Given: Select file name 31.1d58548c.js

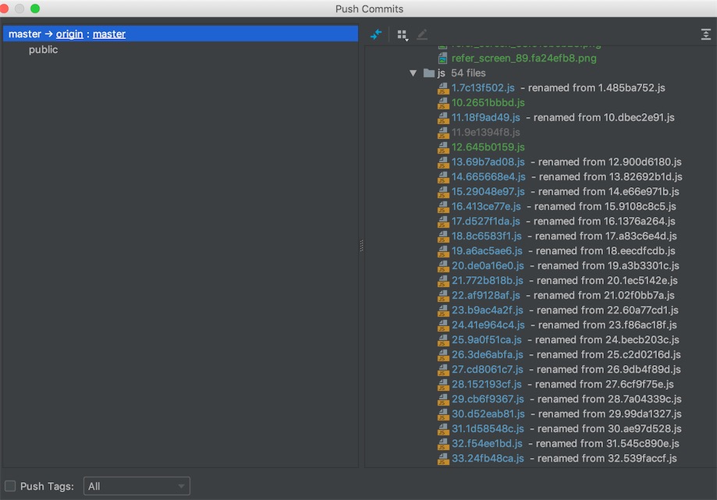Looking at the screenshot, I should click(x=488, y=429).
